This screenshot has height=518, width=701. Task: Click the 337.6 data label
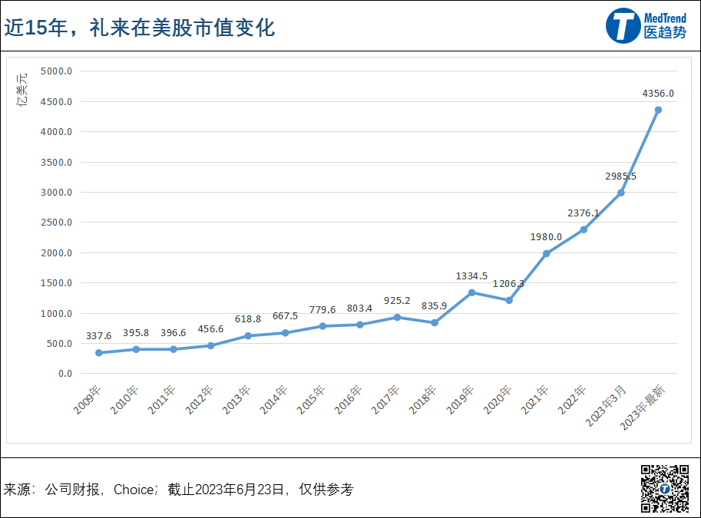(x=99, y=336)
